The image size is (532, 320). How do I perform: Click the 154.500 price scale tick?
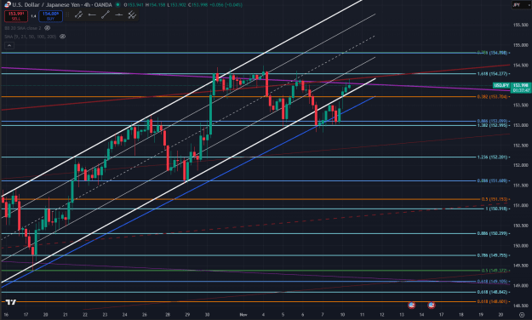coord(520,66)
